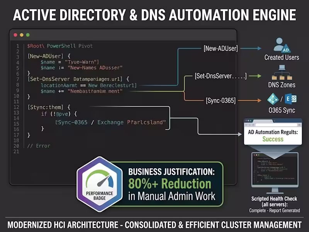Click the address bar in small browser window
Image resolution: width=309 pixels, height=232 pixels.
tap(276, 125)
